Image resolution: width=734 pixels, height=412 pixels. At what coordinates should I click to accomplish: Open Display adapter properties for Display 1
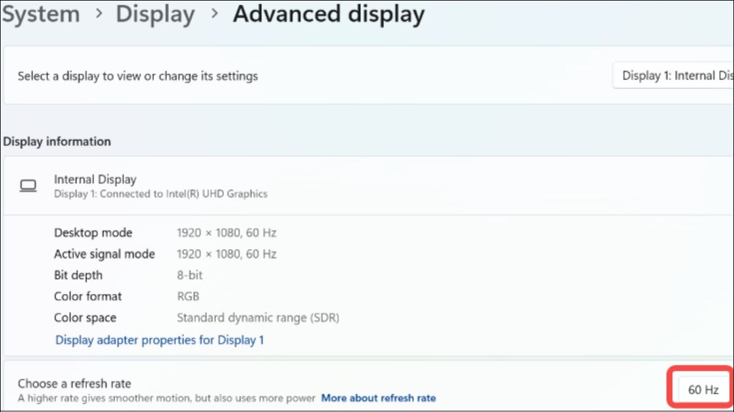160,340
